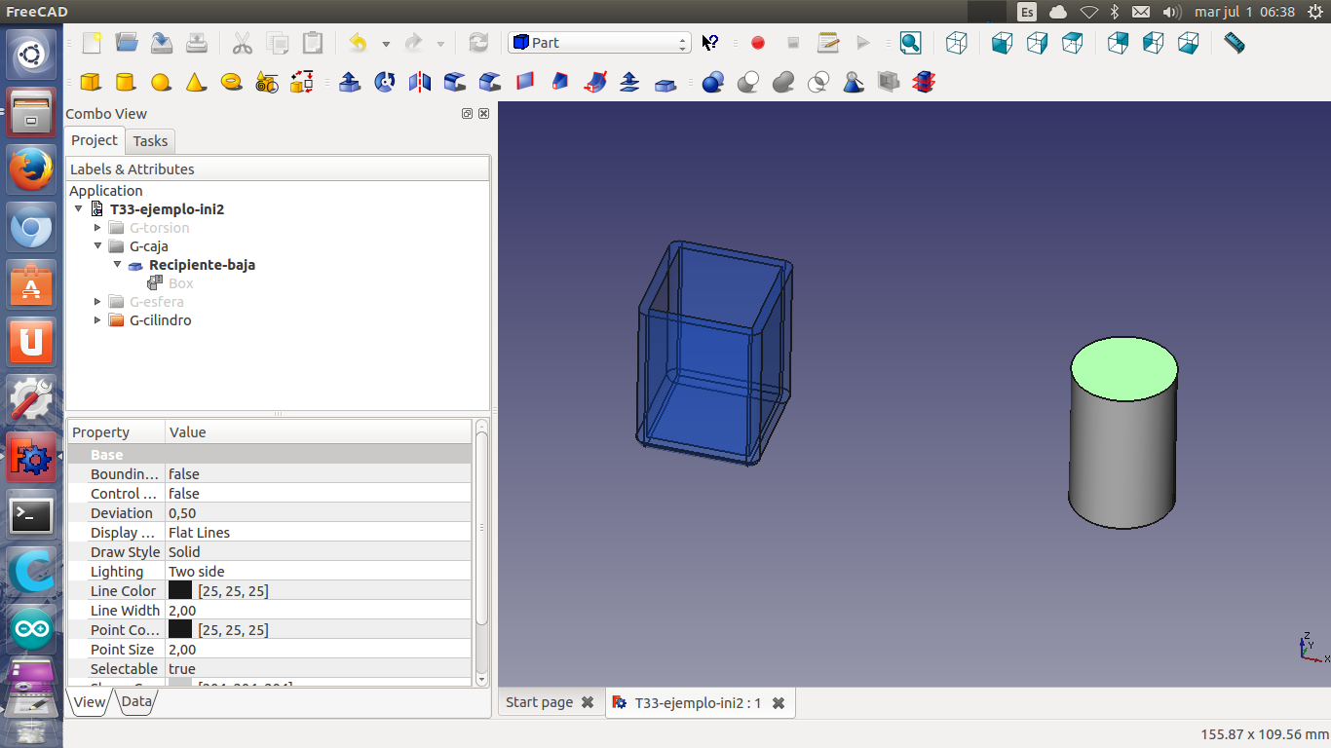Viewport: 1331px width, 748px height.
Task: Toggle floating of Combo View panel
Action: 467,114
